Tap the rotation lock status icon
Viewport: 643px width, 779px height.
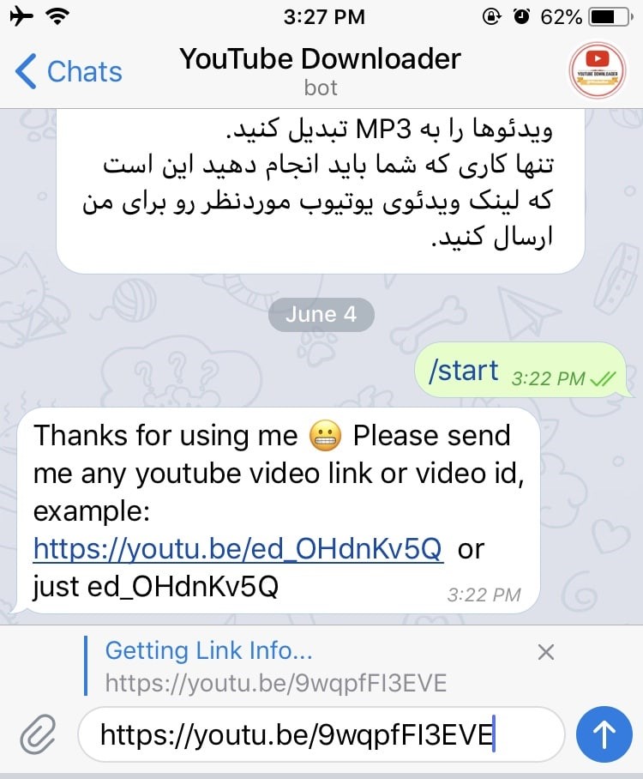pos(491,17)
